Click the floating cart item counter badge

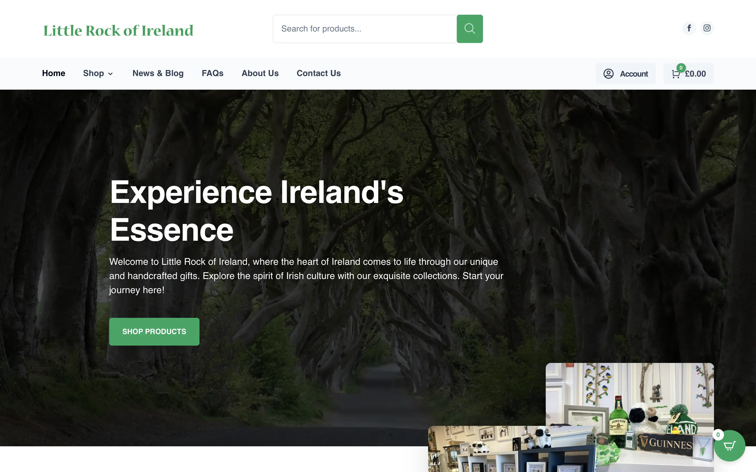tap(718, 435)
